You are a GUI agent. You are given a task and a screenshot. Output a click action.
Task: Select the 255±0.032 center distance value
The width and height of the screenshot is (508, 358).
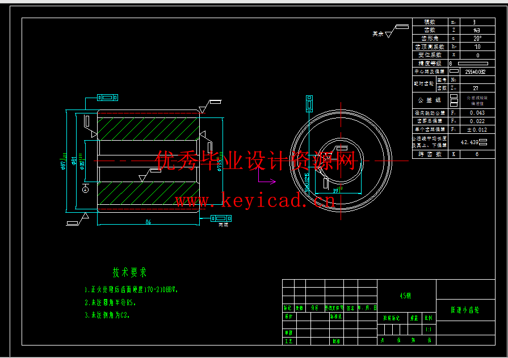(x=475, y=72)
